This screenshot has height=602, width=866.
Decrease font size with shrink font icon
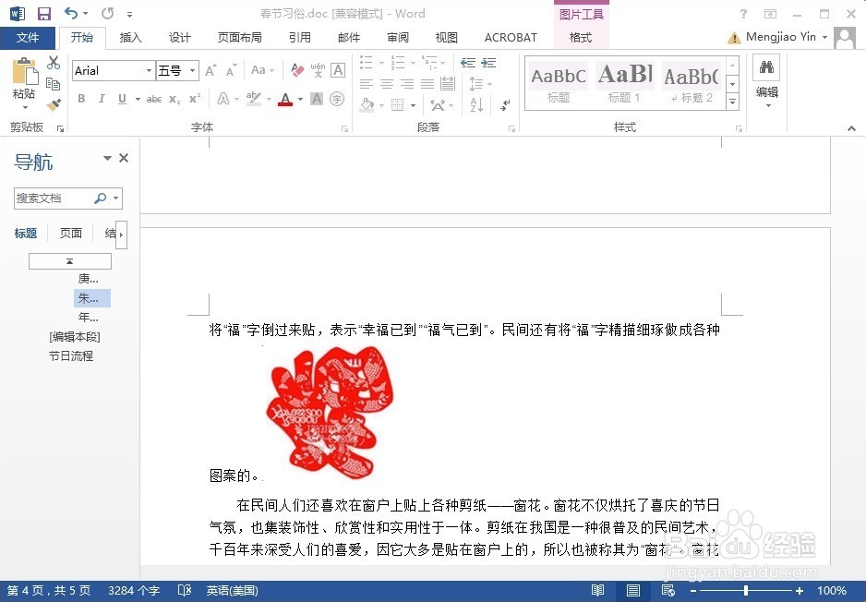coord(231,71)
